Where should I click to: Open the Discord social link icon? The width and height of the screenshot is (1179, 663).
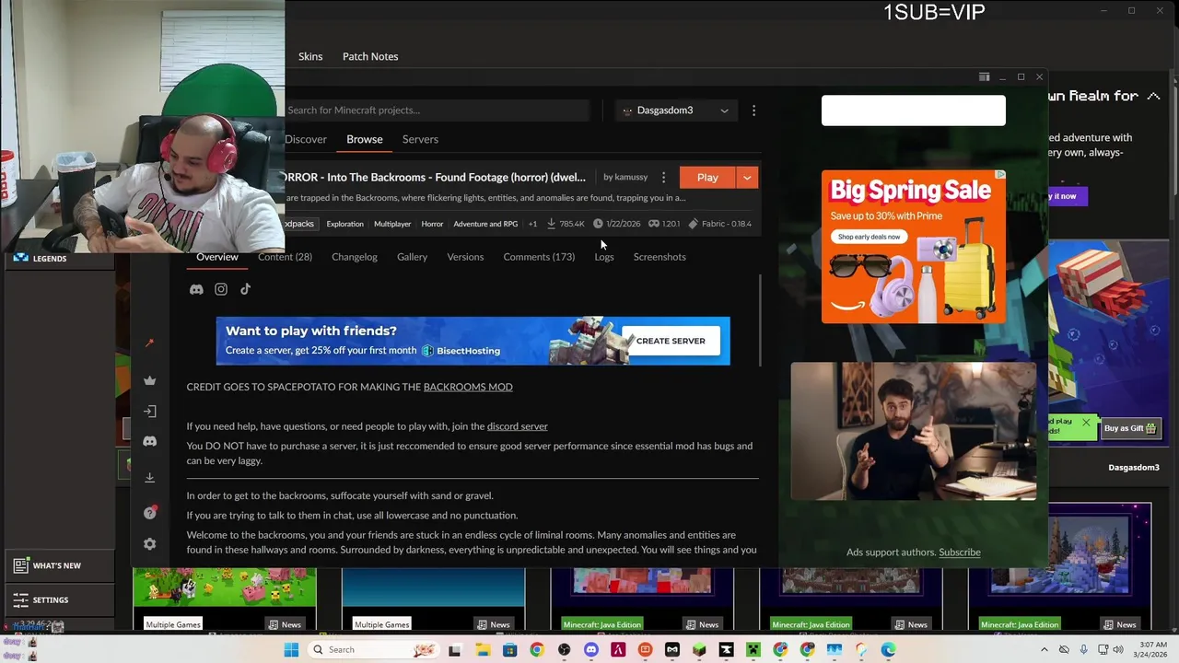pyautogui.click(x=196, y=289)
